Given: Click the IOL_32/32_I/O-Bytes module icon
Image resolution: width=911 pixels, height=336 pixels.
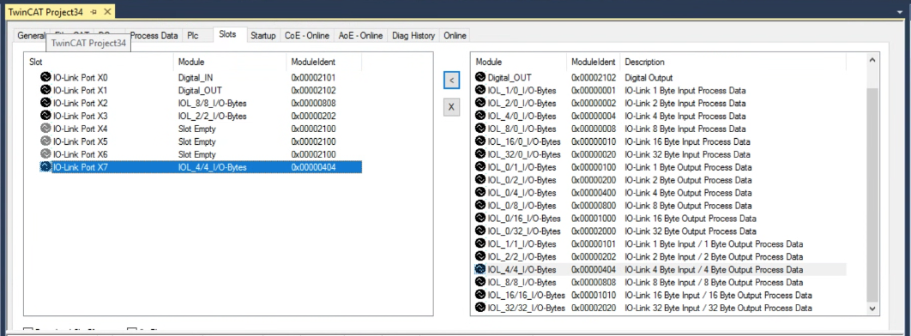Looking at the screenshot, I should tap(480, 308).
